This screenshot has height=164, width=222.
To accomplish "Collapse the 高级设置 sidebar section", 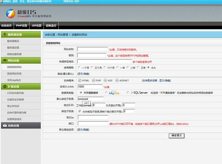I will point(20,125).
